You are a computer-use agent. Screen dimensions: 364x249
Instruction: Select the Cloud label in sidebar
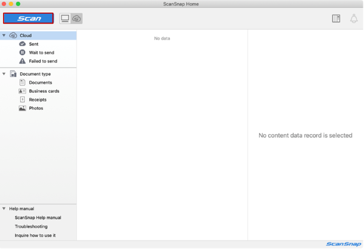[25, 35]
